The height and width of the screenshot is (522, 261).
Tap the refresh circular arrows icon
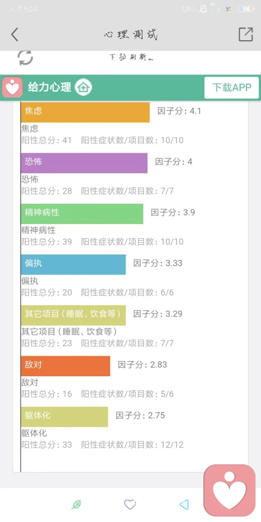pos(26,58)
